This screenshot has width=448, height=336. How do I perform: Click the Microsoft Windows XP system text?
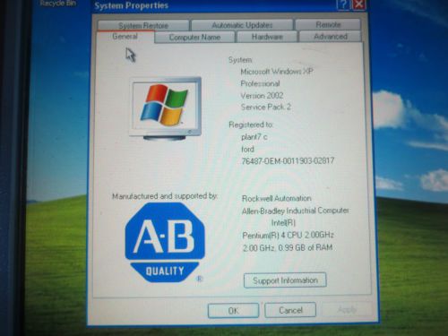pos(277,72)
